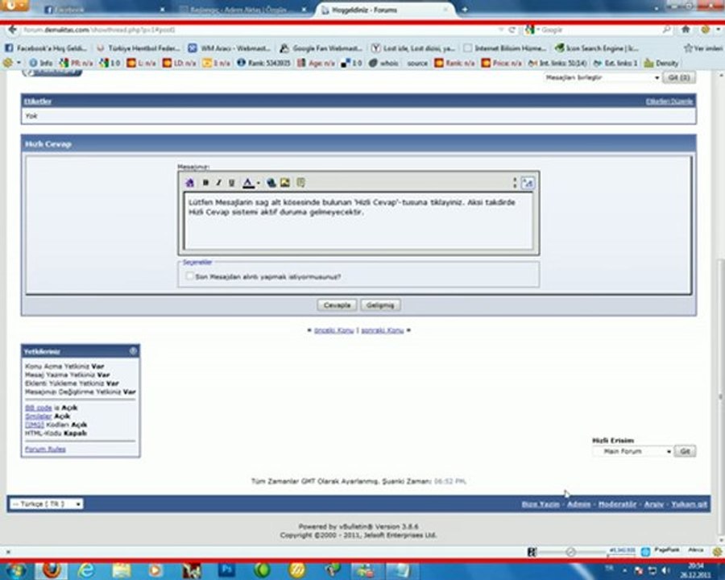Screen dimensions: 725x580
Task: Switch editor mode with top-right icon
Action: 527,183
